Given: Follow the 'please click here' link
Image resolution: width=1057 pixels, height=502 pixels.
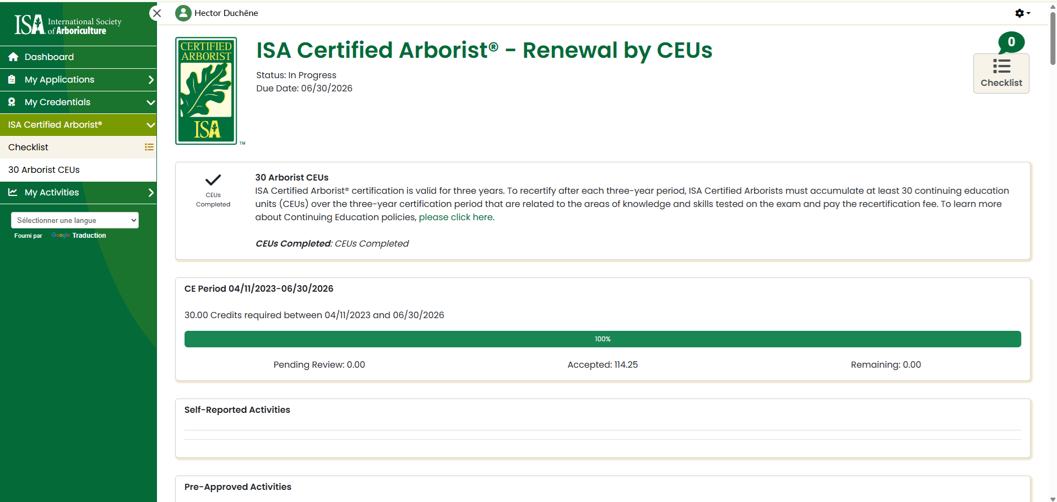Looking at the screenshot, I should (x=456, y=217).
